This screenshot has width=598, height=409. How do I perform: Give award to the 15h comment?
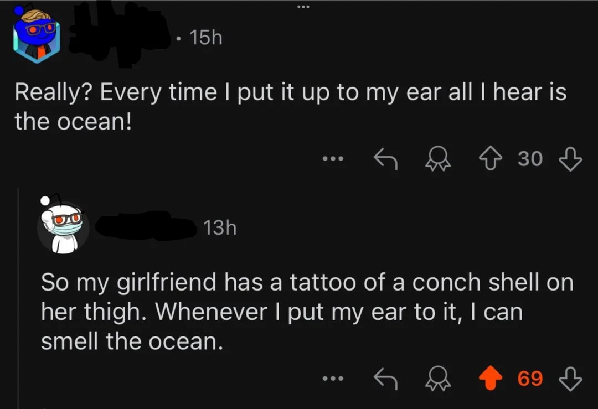click(x=438, y=159)
